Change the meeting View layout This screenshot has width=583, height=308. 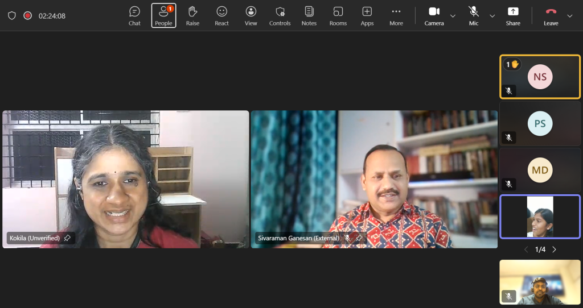click(251, 16)
